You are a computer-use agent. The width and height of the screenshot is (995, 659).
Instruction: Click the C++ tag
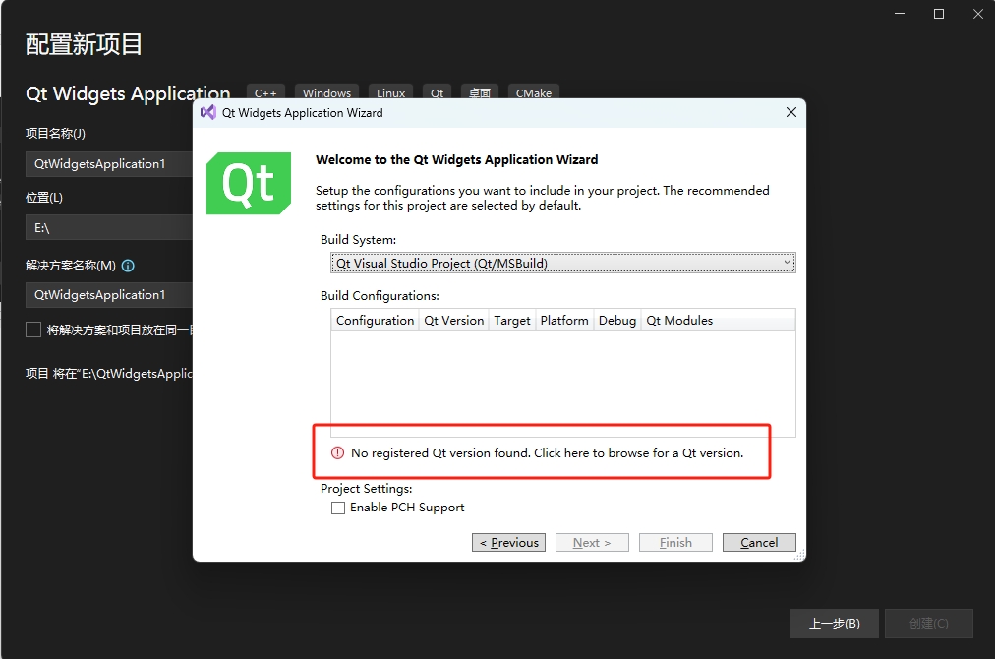(x=265, y=92)
